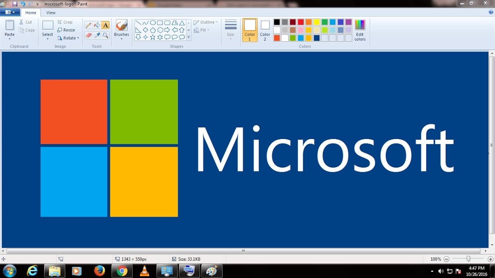Image resolution: width=495 pixels, height=278 pixels.
Task: Select the Text tool
Action: (106, 25)
